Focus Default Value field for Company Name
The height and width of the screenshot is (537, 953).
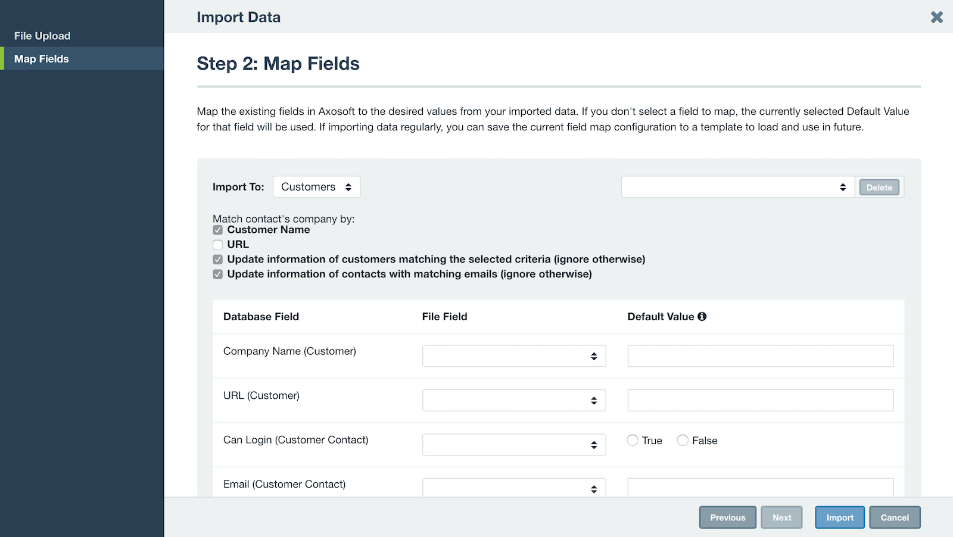(x=761, y=356)
